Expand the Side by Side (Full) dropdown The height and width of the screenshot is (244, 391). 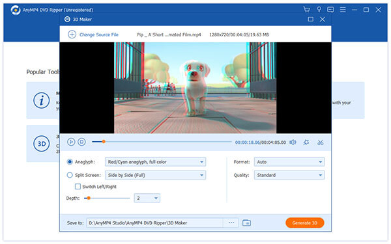pos(155,175)
